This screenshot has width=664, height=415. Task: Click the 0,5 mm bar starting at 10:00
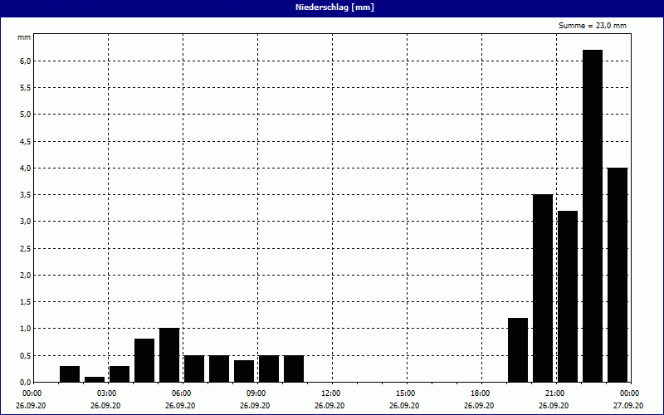[294, 369]
